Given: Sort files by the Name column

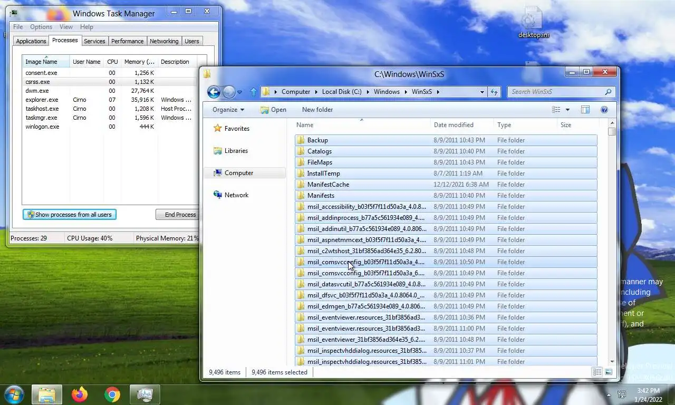Looking at the screenshot, I should [362, 125].
